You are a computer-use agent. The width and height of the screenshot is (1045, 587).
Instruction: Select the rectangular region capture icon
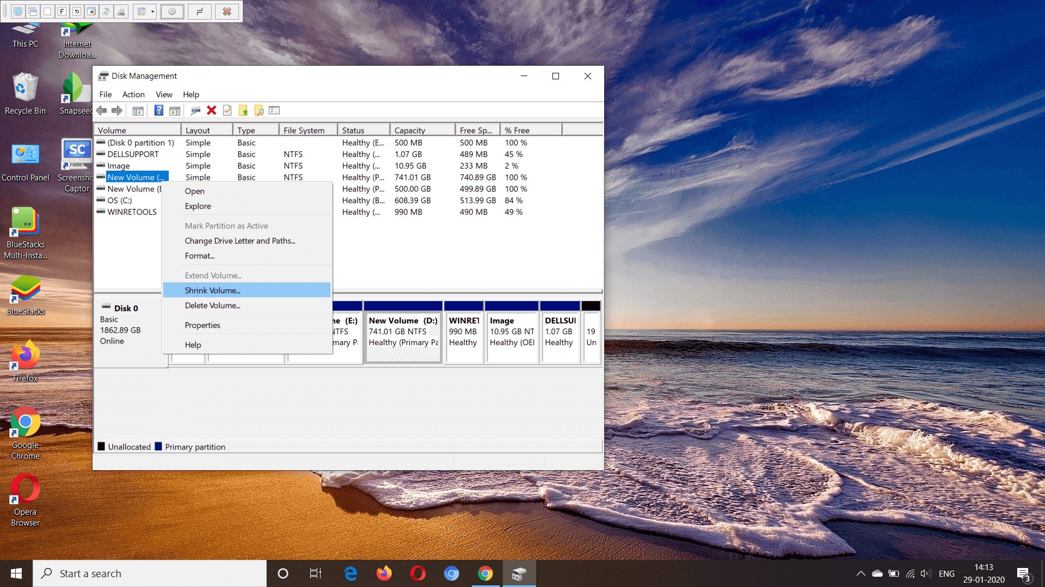pyautogui.click(x=47, y=11)
